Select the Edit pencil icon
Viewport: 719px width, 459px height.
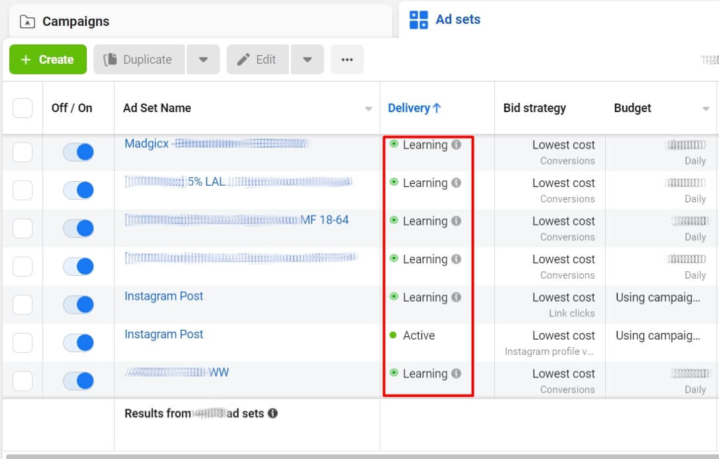tap(243, 59)
